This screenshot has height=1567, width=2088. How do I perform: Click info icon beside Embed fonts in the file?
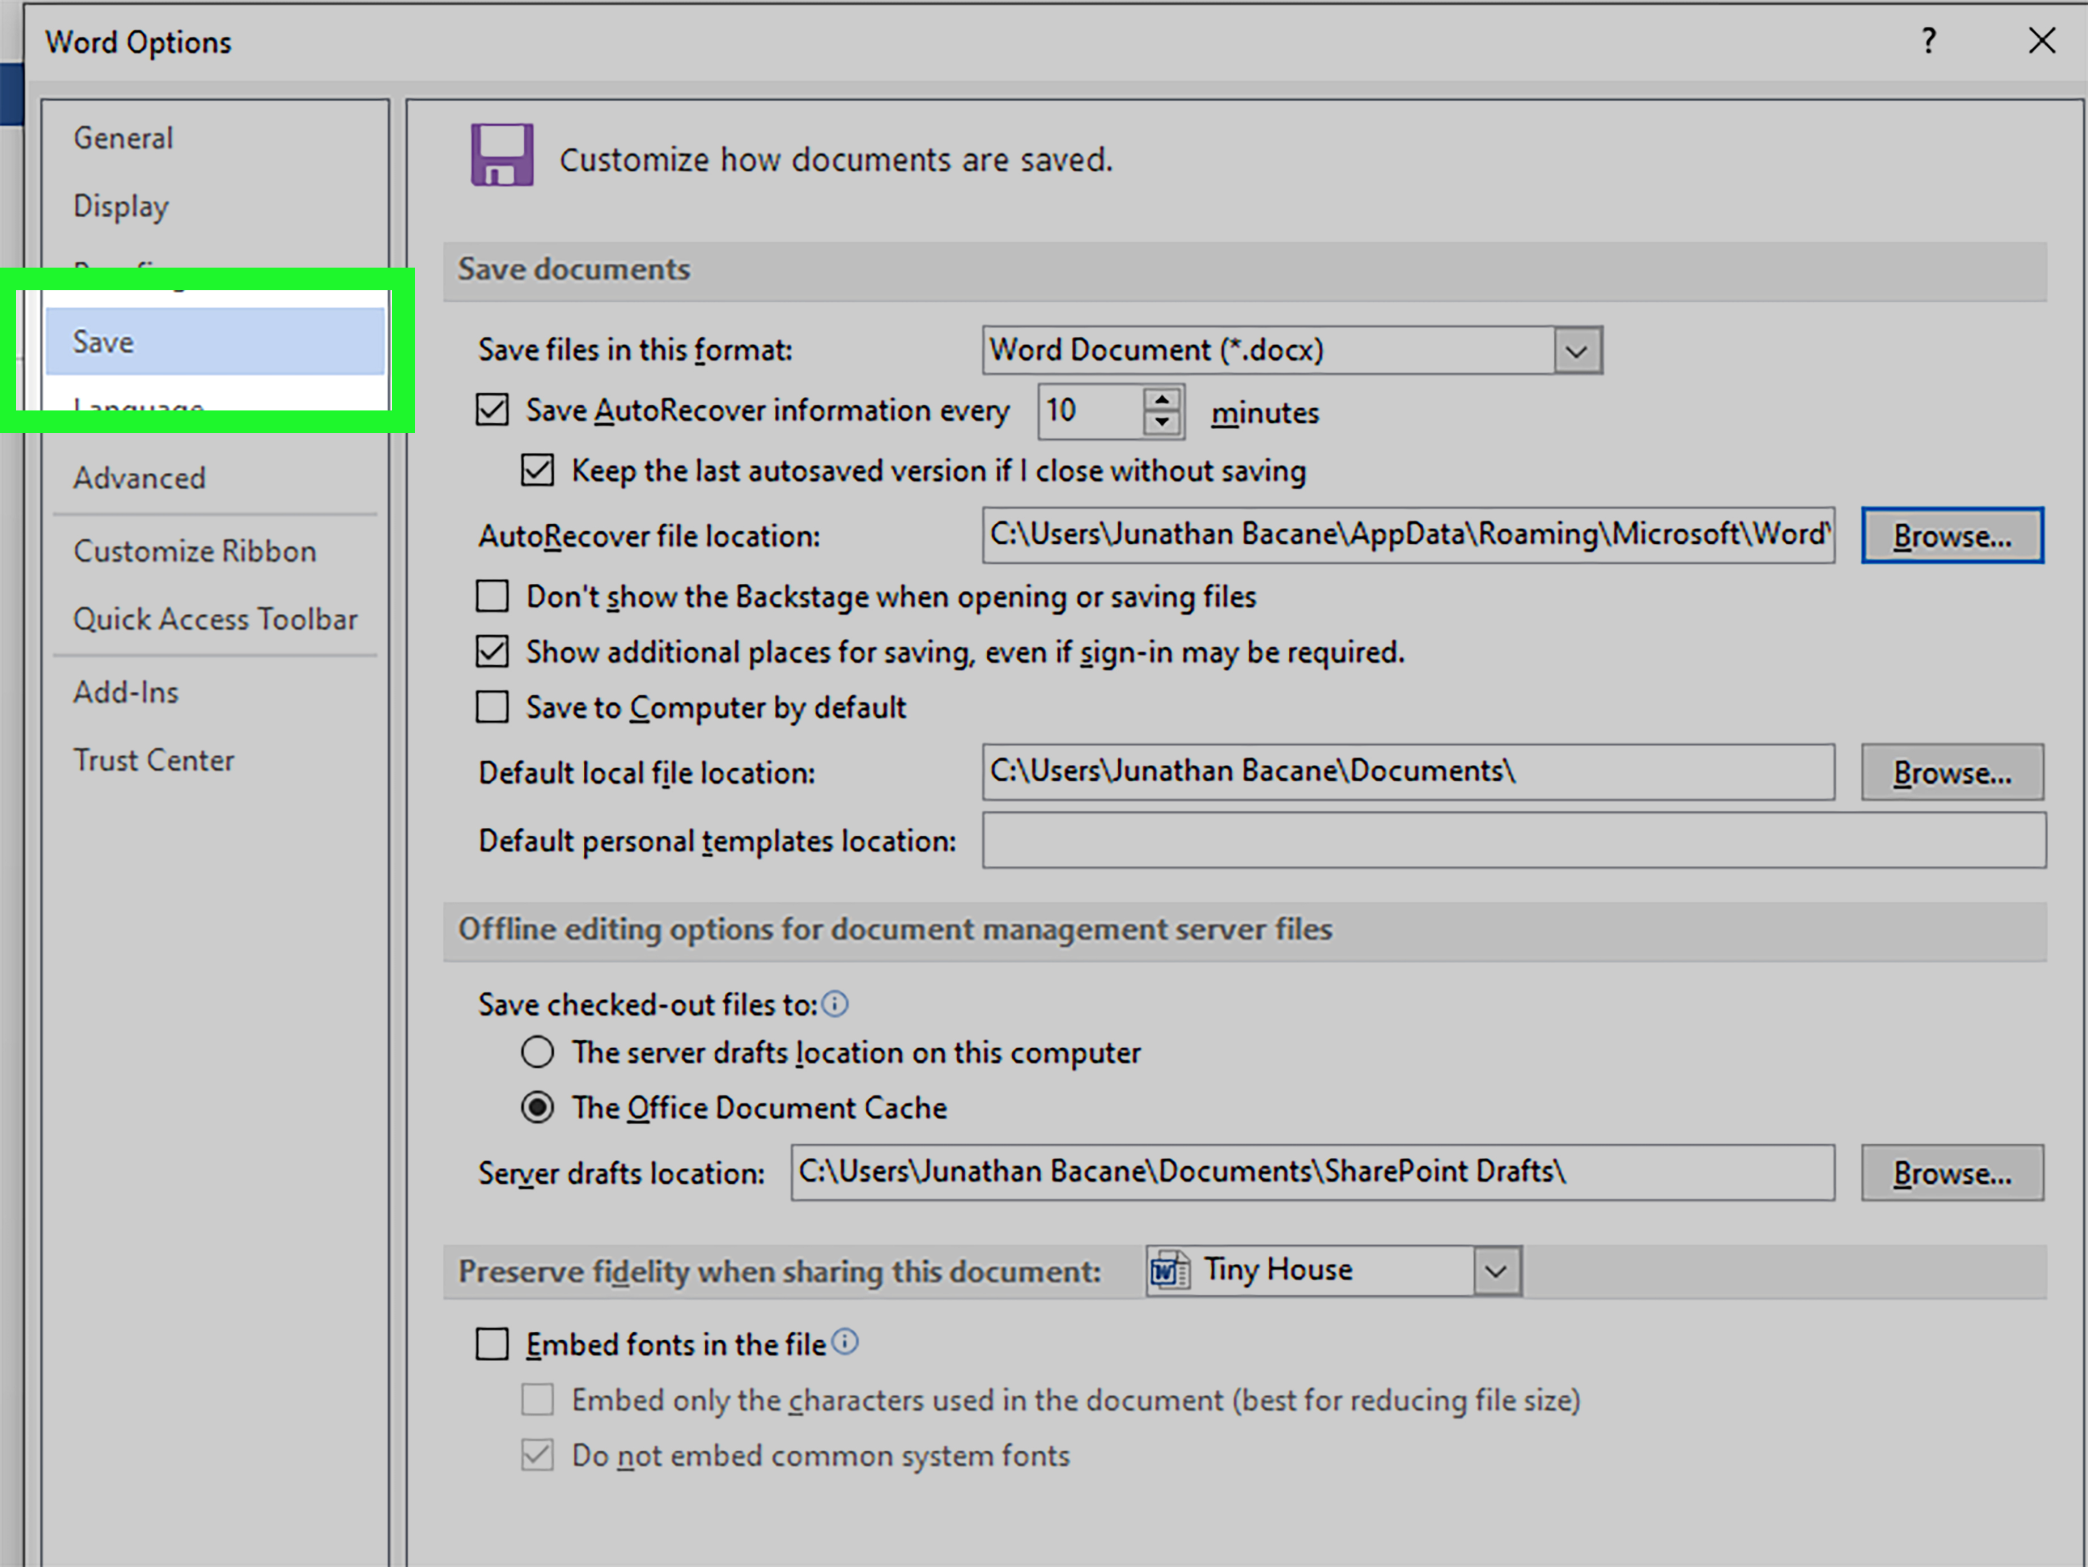point(846,1341)
